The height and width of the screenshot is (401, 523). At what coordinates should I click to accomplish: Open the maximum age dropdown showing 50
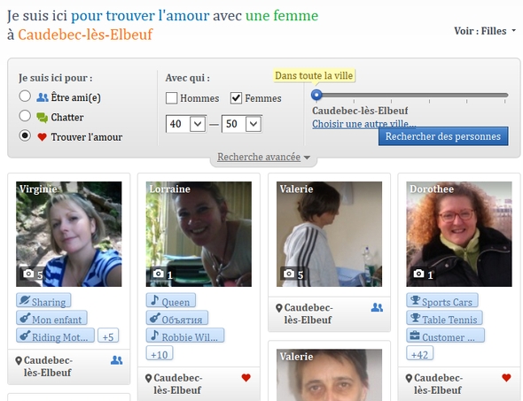[242, 124]
